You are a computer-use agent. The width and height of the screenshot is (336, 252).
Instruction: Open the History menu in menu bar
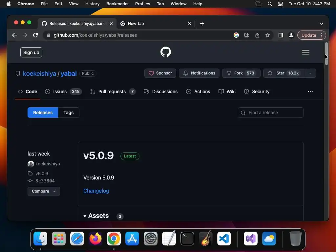click(92, 4)
